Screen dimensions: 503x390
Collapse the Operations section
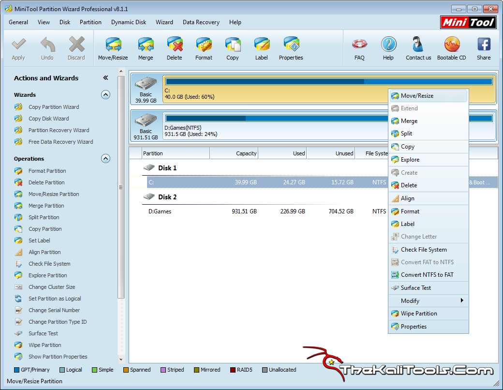pos(105,158)
